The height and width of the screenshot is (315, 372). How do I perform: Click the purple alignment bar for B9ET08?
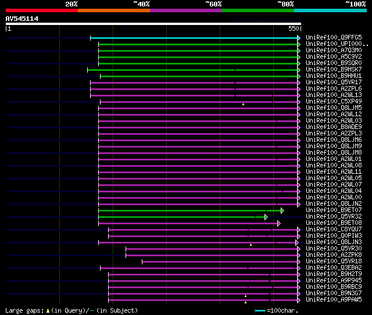[188, 223]
